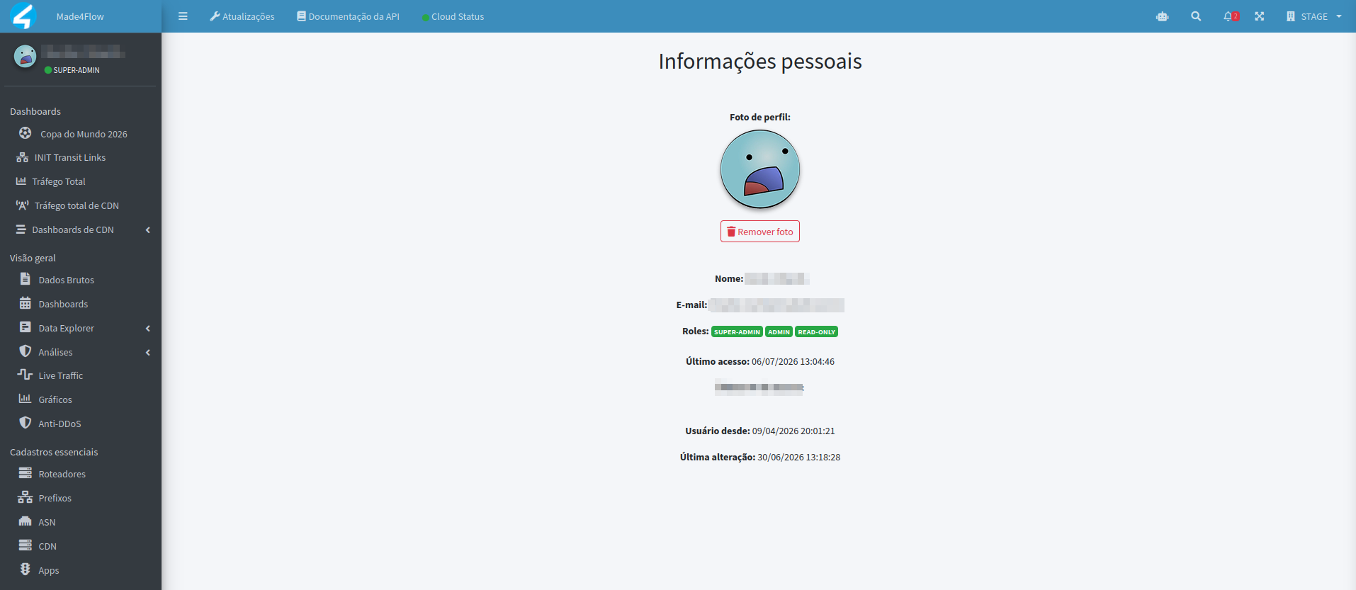Click the Live Traffic pulse icon
Image resolution: width=1356 pixels, height=590 pixels.
click(x=25, y=375)
